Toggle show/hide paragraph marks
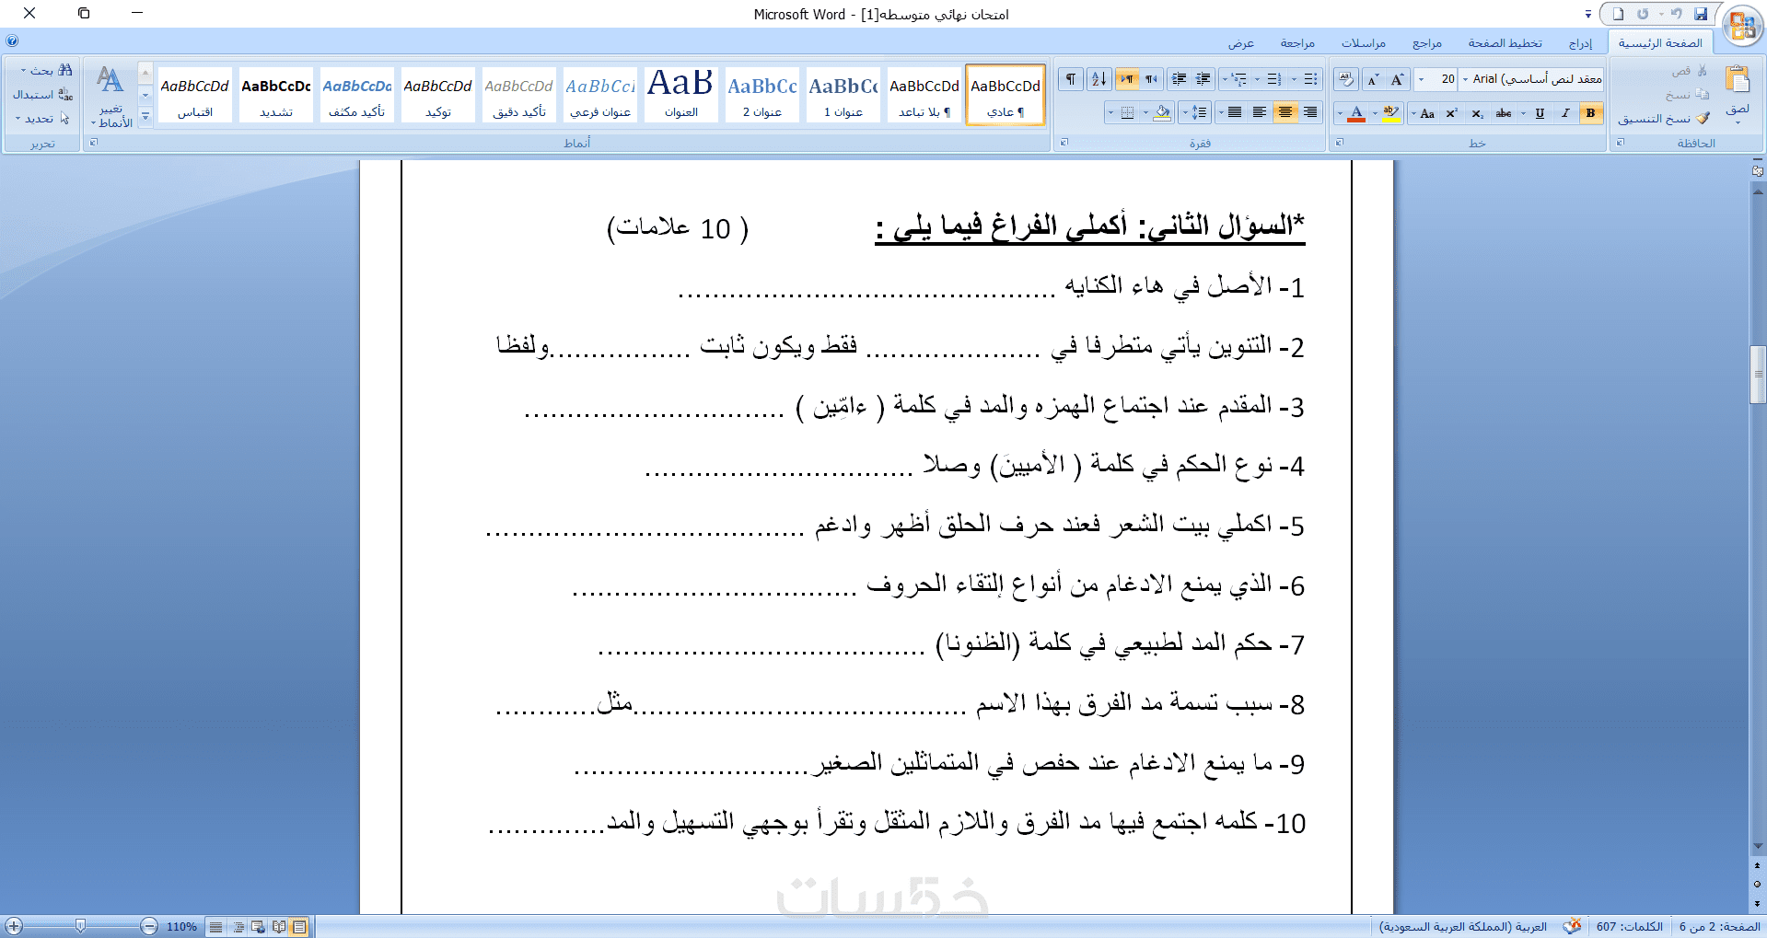Viewport: 1767px width, 938px height. coord(1071,79)
